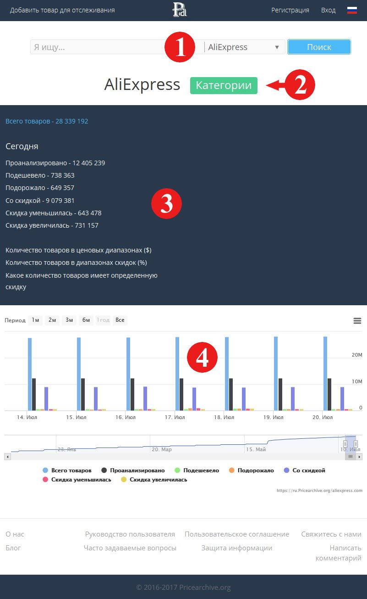367x599 pixels.
Task: Open 'Добавить товар для отслеживания'
Action: pos(62,10)
